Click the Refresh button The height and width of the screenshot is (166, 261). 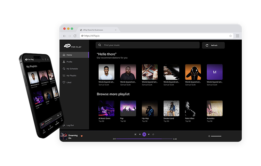pyautogui.click(x=213, y=45)
